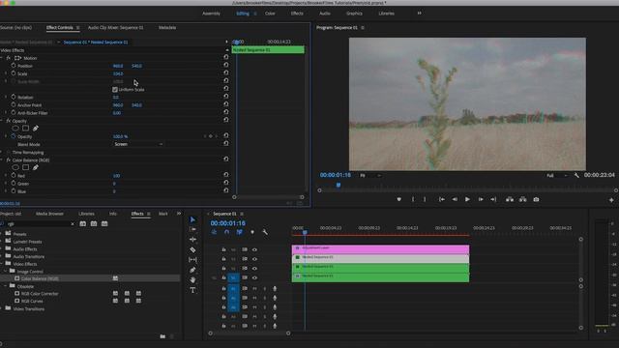Toggle the Uniform Scale checkbox
The image size is (619, 348).
pos(115,90)
